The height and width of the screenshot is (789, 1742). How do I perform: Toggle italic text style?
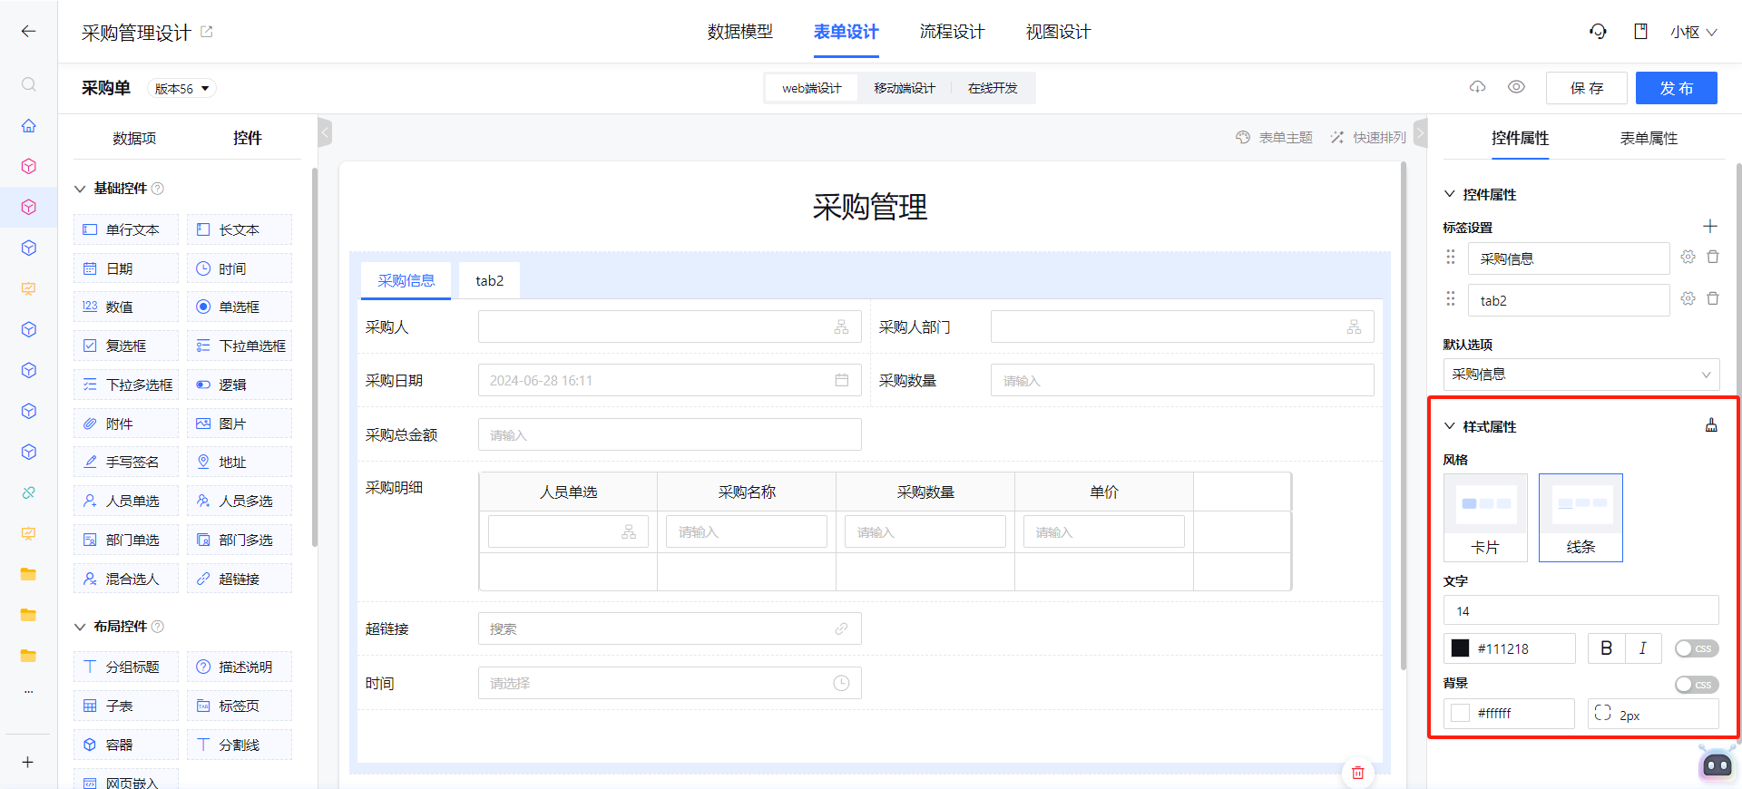(x=1643, y=648)
